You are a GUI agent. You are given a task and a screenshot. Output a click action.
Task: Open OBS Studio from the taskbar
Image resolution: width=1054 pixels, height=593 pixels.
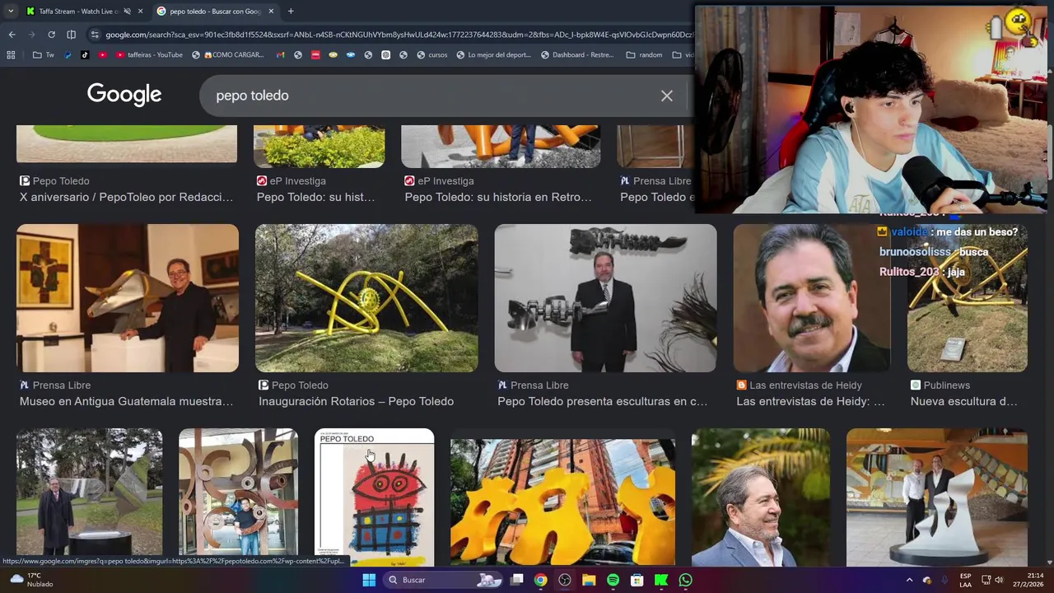[564, 580]
